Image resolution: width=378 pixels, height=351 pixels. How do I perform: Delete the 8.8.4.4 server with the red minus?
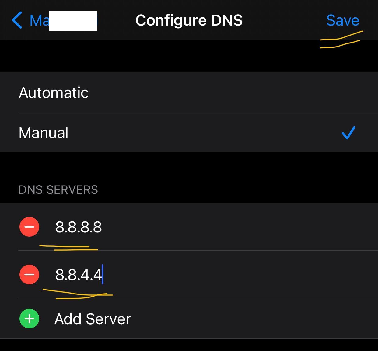point(29,275)
